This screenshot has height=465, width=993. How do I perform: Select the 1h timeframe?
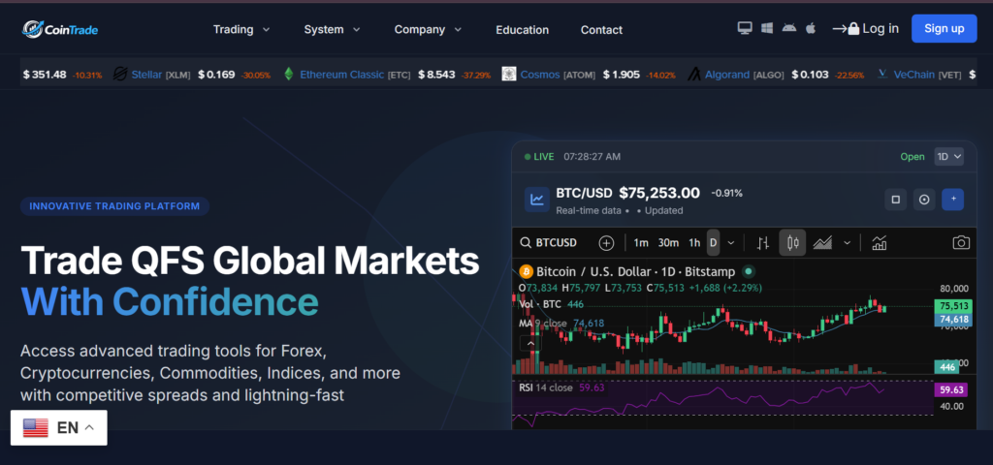pos(694,243)
